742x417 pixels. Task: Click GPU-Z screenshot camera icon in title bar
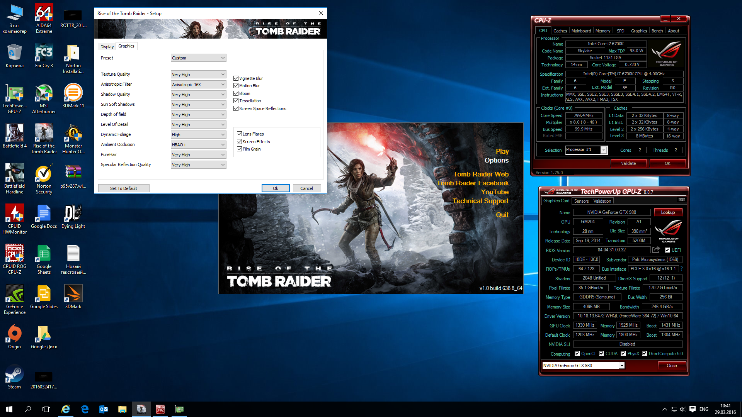(682, 200)
